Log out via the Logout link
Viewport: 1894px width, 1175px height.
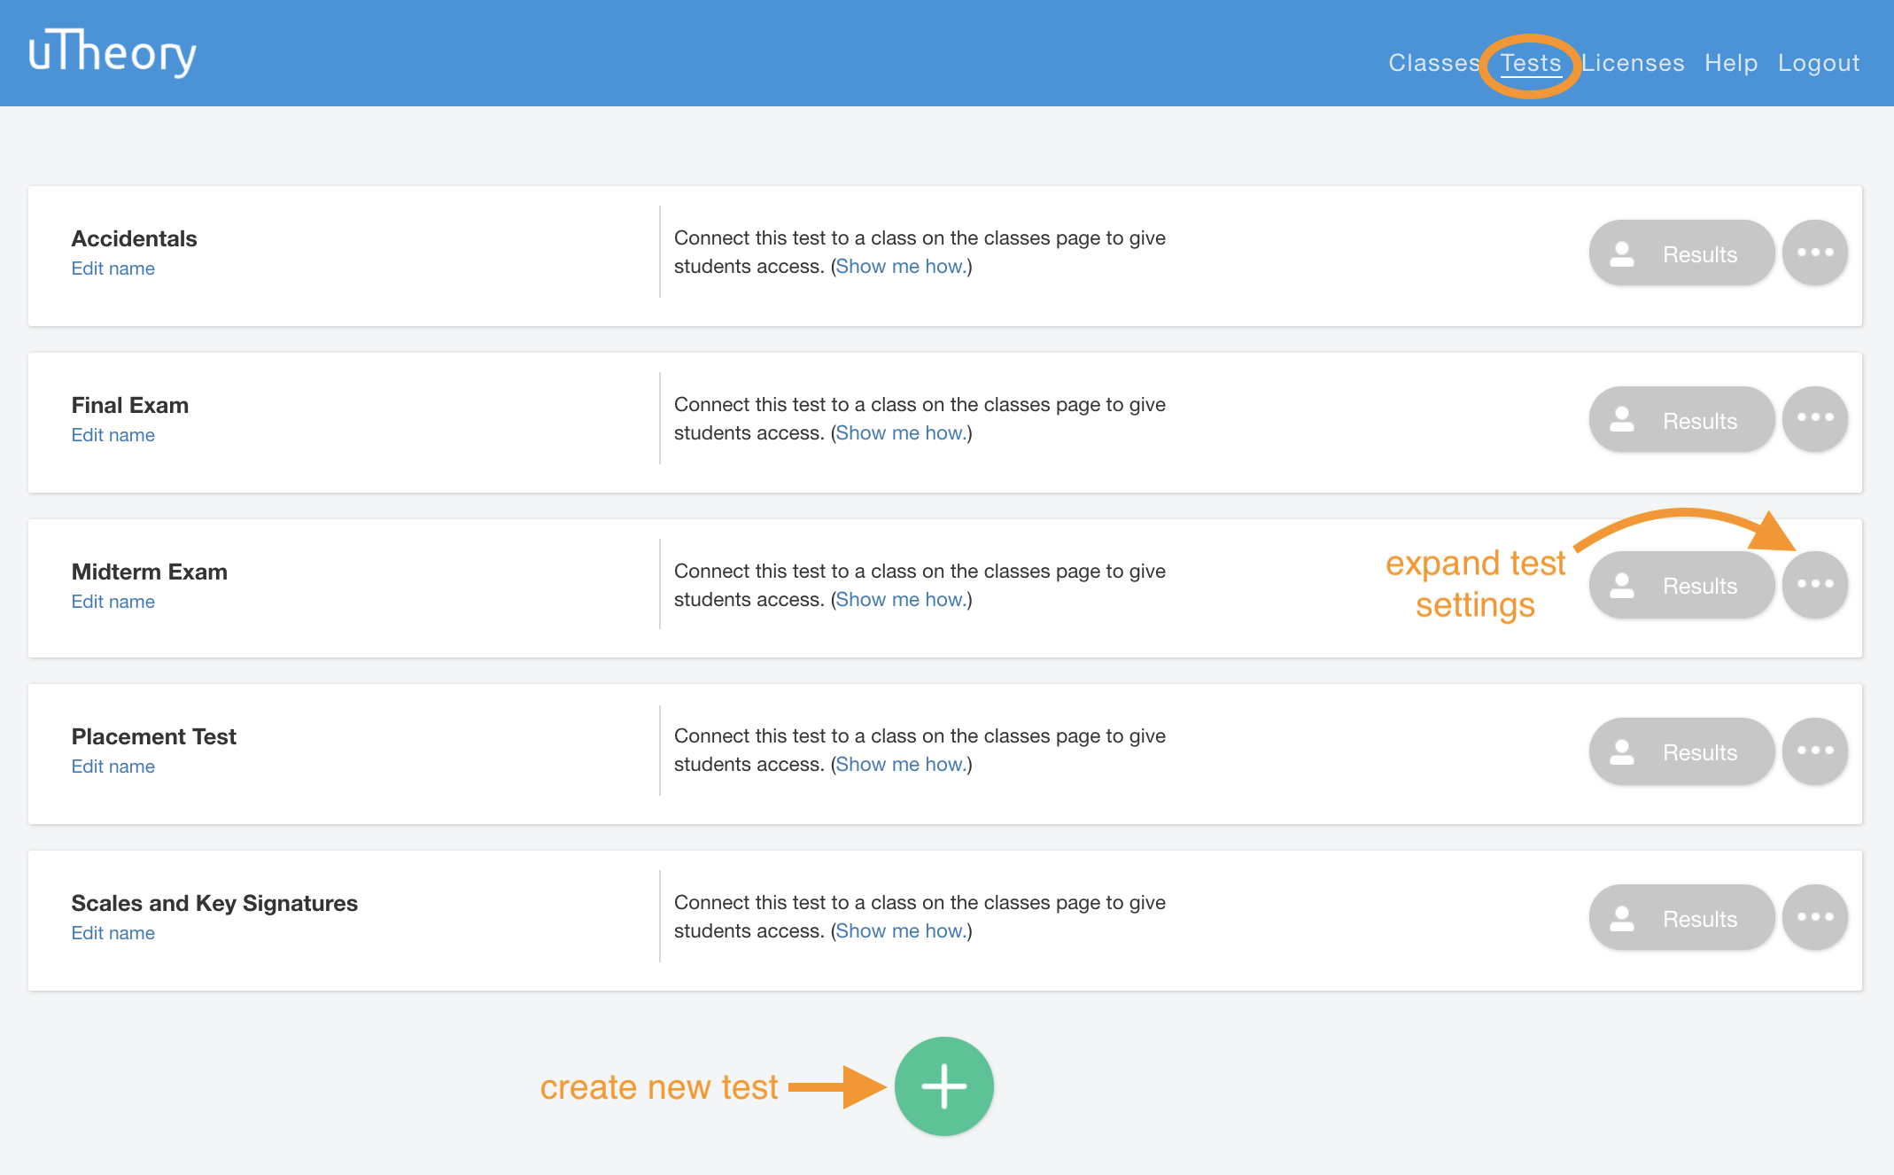click(x=1819, y=63)
